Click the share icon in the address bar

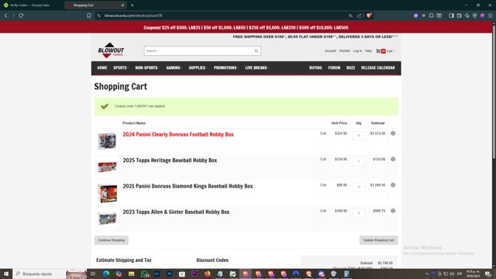[360, 15]
